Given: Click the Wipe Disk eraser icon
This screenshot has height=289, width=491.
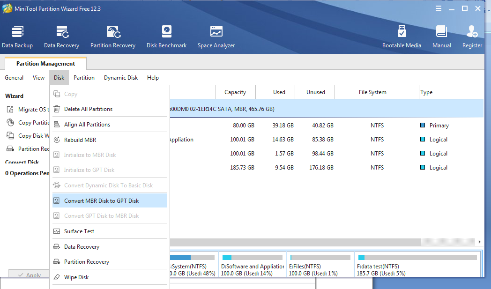Looking at the screenshot, I should click(x=57, y=277).
